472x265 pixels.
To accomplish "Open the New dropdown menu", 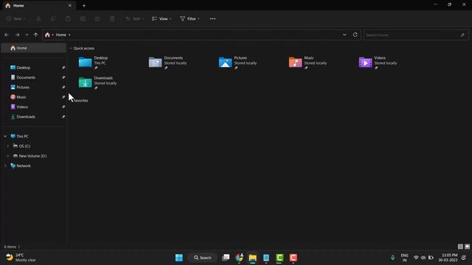I will (x=16, y=18).
